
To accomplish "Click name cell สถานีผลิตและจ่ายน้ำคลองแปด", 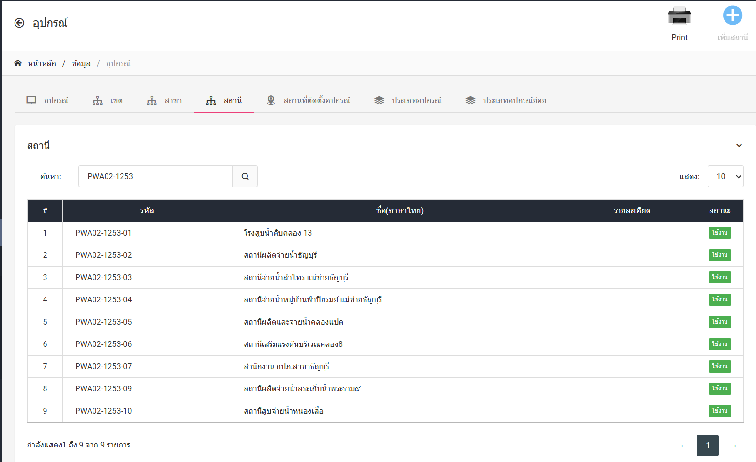I will point(400,322).
